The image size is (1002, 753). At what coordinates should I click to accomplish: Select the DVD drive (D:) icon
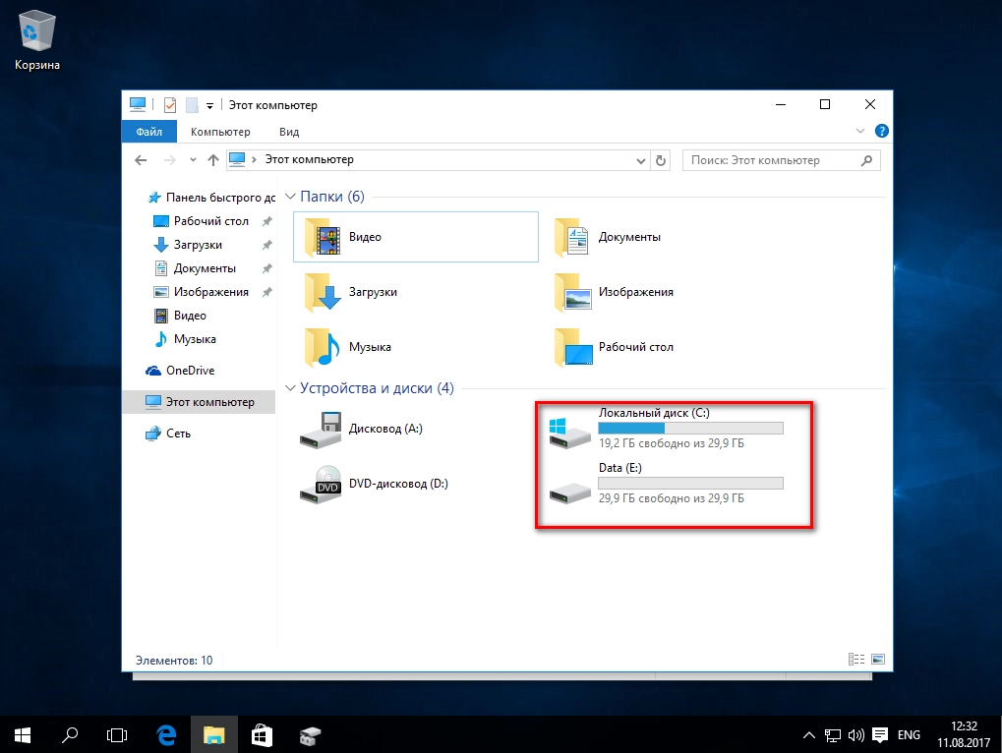322,485
